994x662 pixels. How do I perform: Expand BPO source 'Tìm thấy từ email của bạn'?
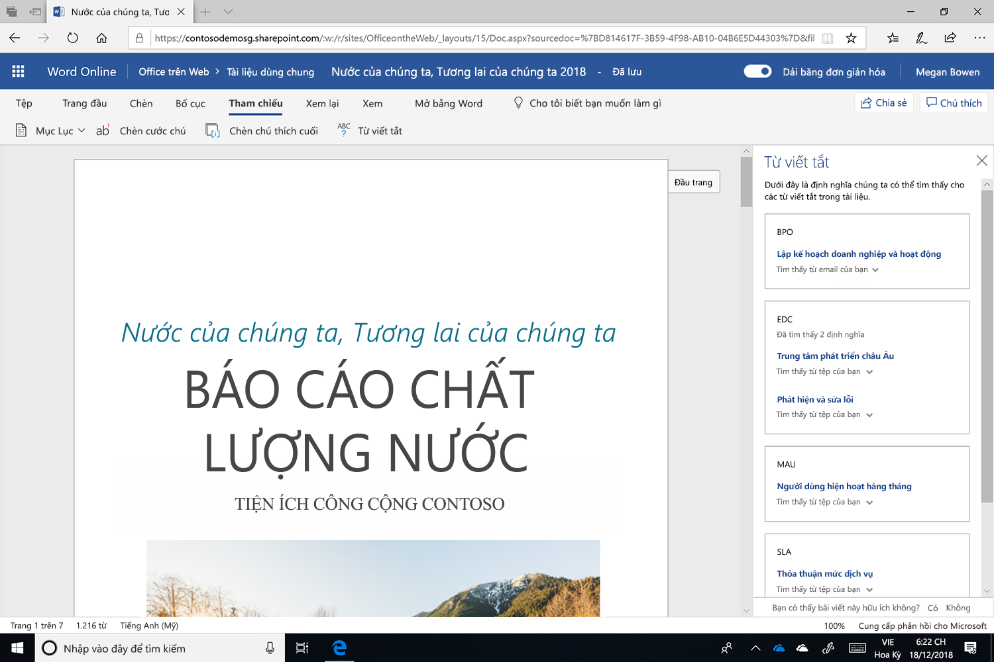(x=828, y=269)
